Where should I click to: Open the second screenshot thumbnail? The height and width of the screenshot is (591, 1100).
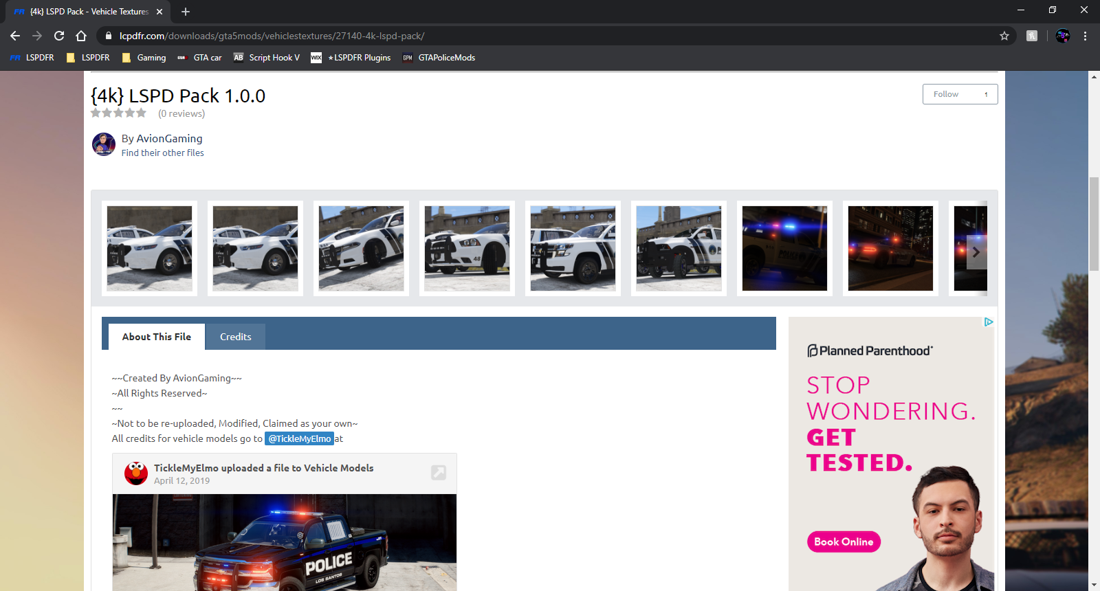[x=255, y=248]
